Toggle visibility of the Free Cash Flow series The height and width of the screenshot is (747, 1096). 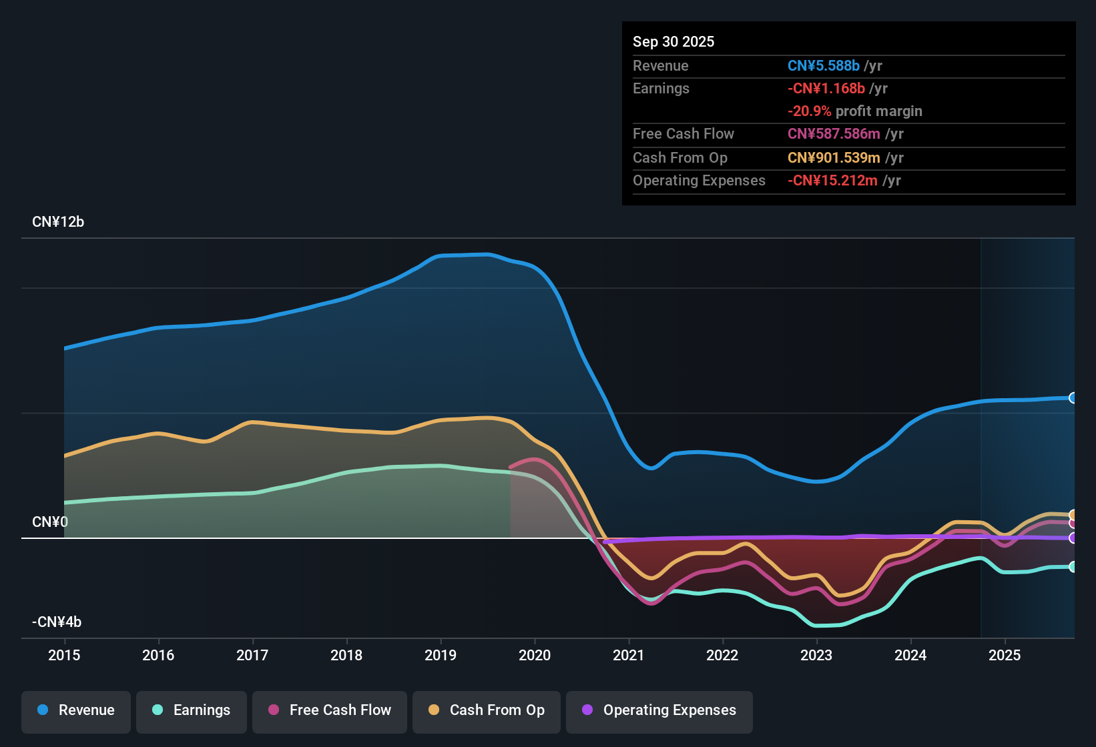[x=329, y=710]
